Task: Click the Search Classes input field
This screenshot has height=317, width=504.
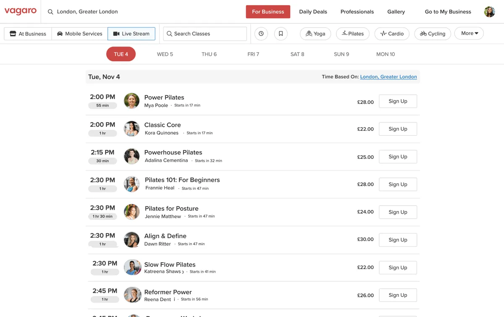Action: coord(205,34)
